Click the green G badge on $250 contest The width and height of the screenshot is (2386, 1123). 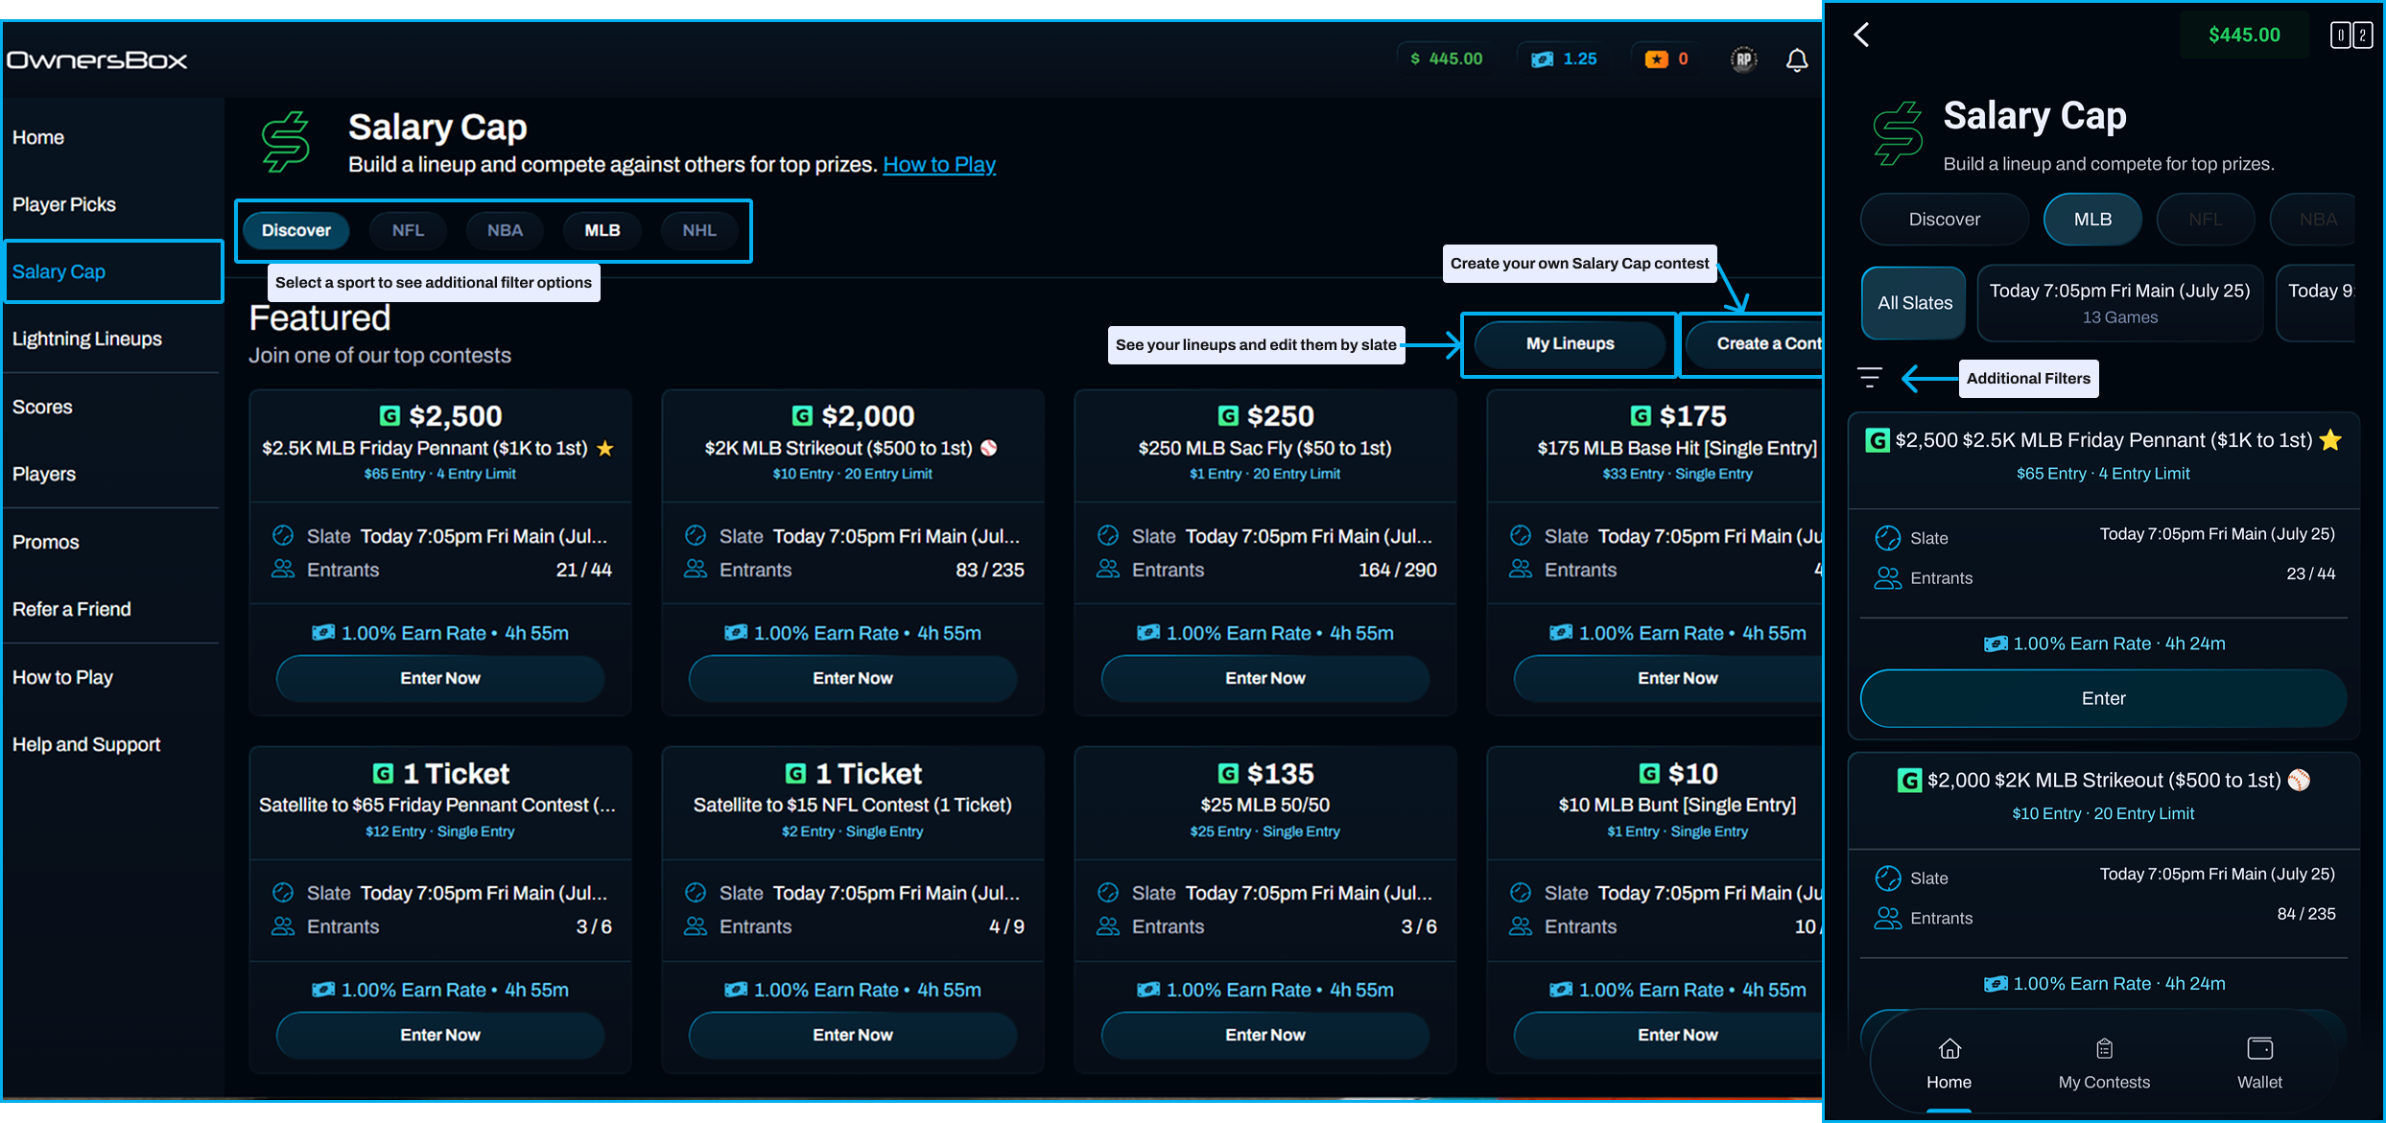click(x=1228, y=416)
